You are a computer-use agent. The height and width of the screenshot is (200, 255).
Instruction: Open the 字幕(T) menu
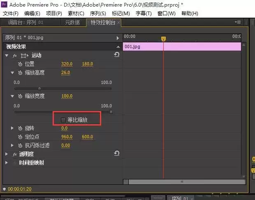pyautogui.click(x=144, y=13)
